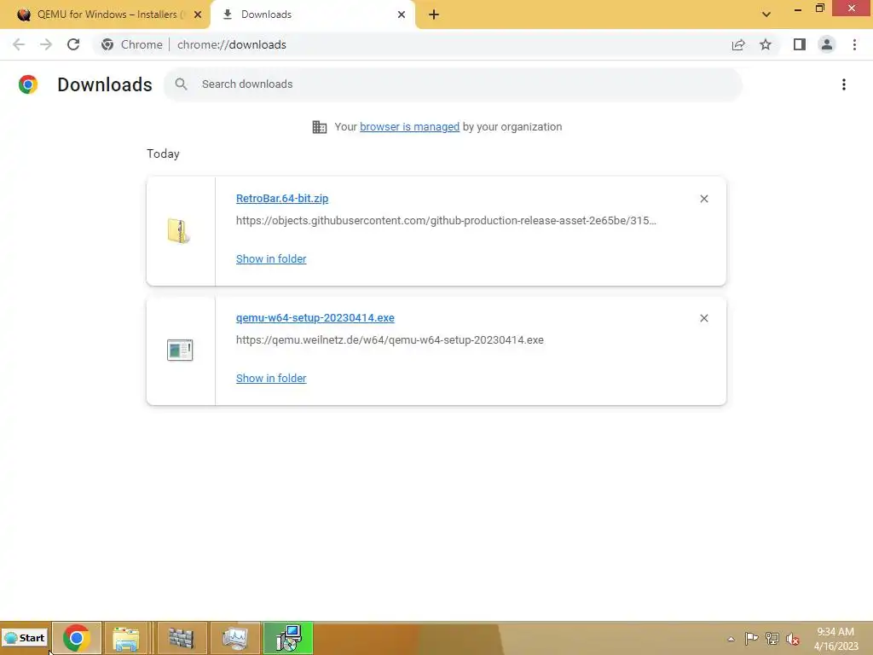Screen dimensions: 873x655
Task: Click the muted volume tray icon
Action: click(793, 639)
